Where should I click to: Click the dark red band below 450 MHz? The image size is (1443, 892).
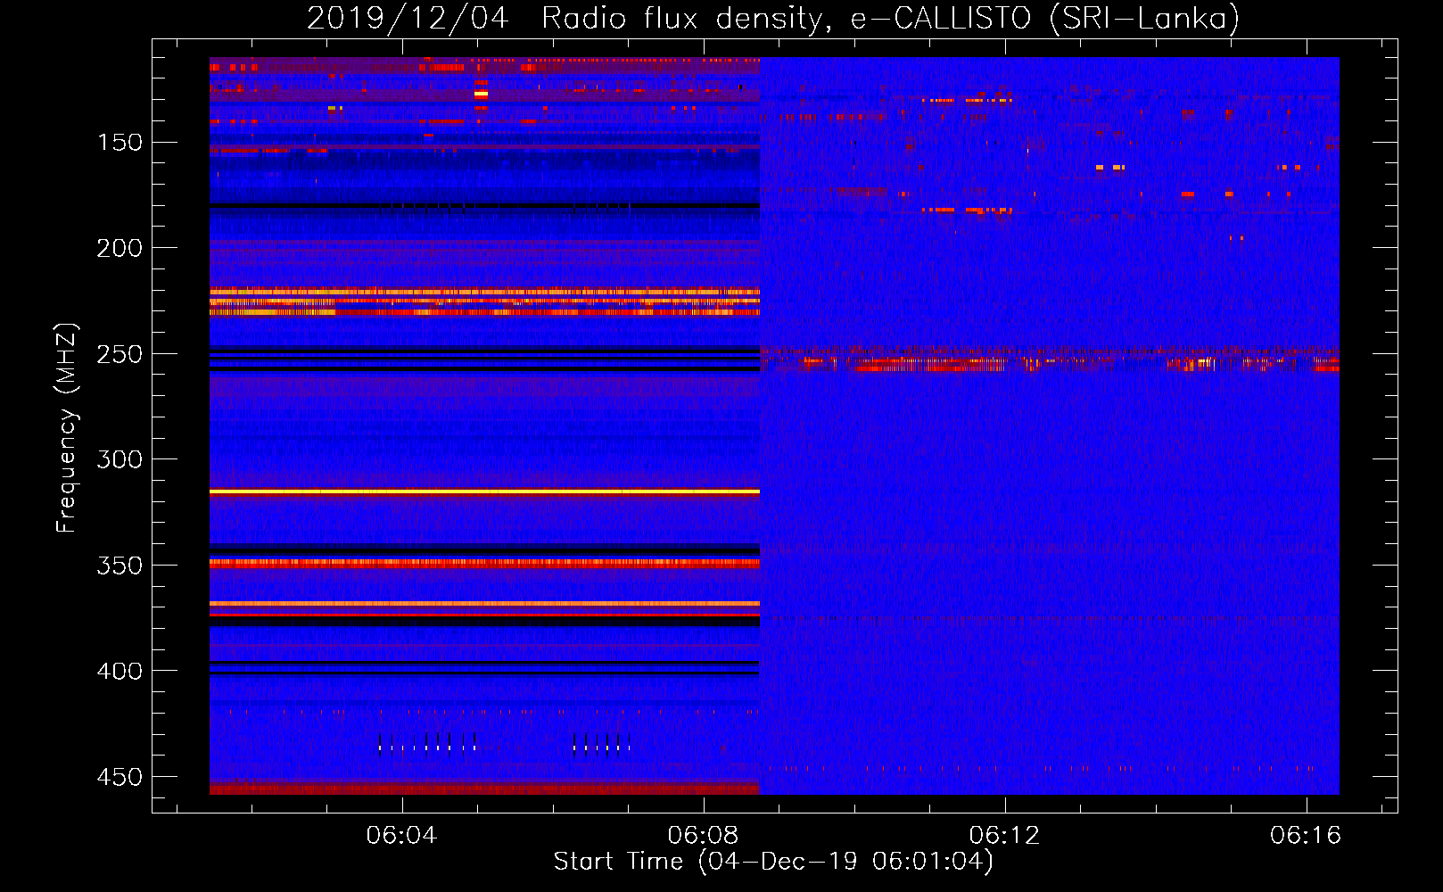[x=484, y=789]
